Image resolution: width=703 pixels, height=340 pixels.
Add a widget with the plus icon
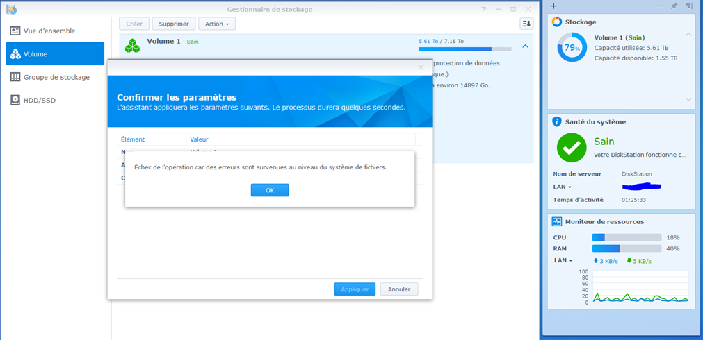[x=553, y=6]
